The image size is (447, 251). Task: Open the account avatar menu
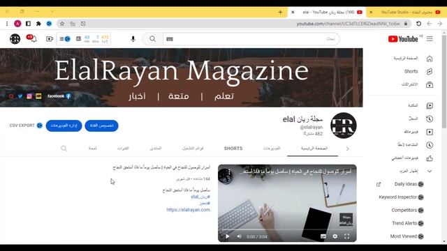pos(15,39)
